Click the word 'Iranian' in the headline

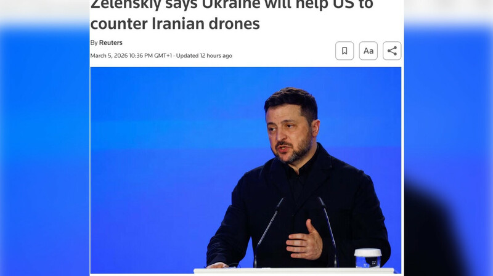pos(178,23)
